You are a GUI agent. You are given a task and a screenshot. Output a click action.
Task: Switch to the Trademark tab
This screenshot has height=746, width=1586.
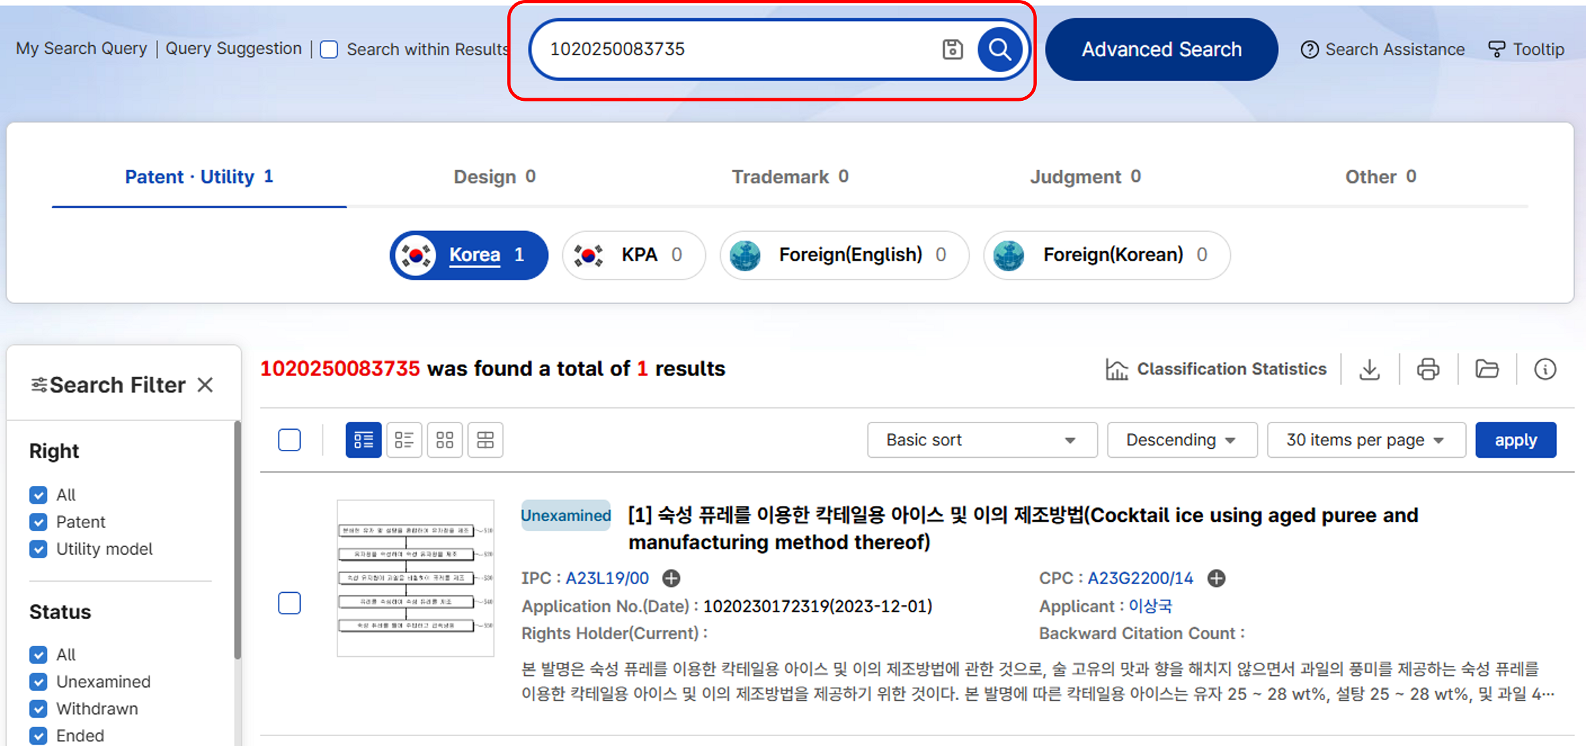(x=789, y=177)
